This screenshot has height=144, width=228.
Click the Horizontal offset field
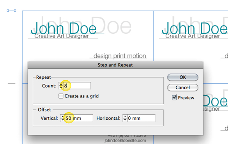tap(141, 118)
